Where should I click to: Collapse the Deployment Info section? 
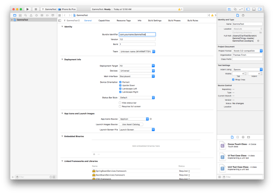[x=62, y=60]
